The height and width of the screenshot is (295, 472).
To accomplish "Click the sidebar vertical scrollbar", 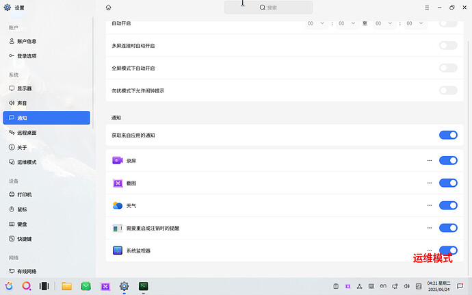I will click(93, 73).
